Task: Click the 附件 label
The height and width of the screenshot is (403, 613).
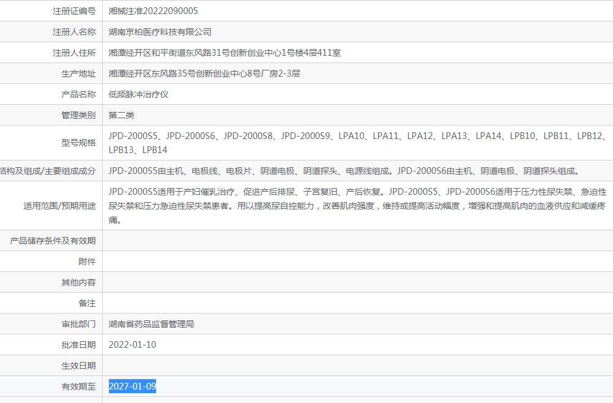Action: (x=87, y=262)
